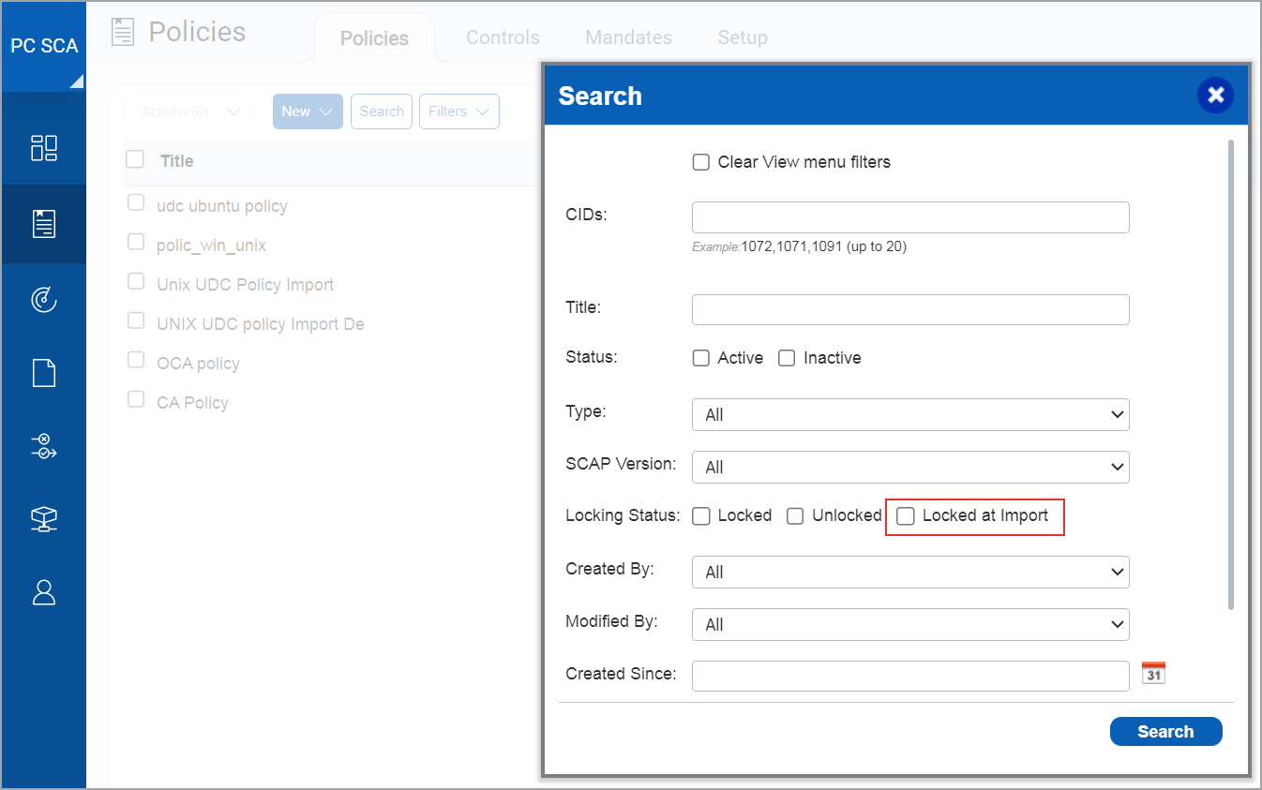The image size is (1262, 790).
Task: Check the Clear View menu filters box
Action: [700, 163]
